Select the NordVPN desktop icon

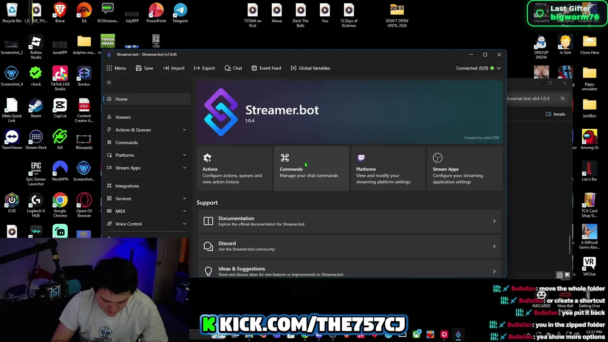[60, 171]
